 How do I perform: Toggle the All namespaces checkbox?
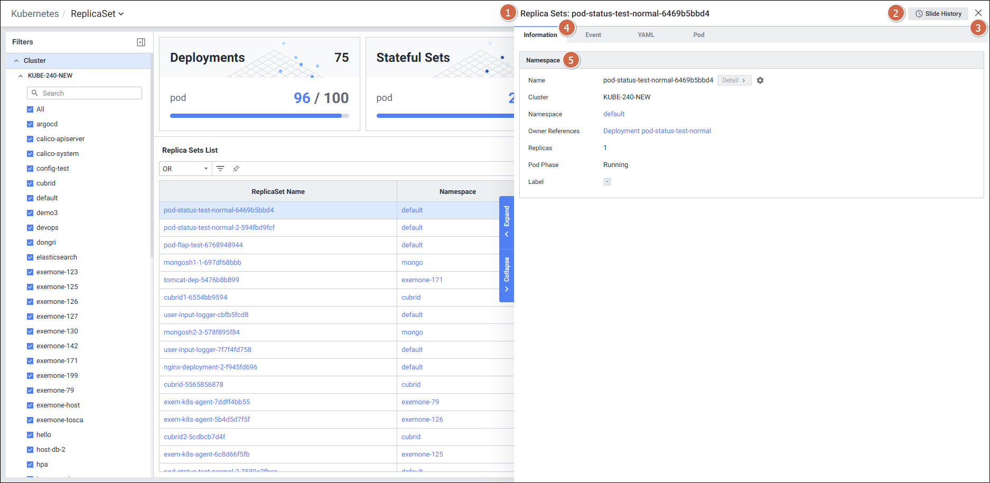pyautogui.click(x=30, y=109)
